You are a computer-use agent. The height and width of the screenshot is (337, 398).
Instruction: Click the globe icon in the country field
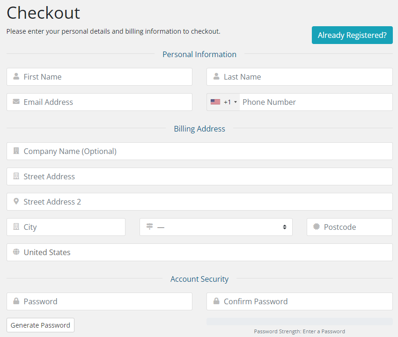point(16,252)
